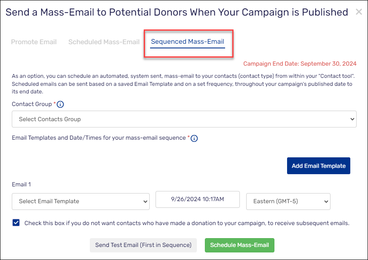Viewport: 368px width, 260px height.
Task: Click the 9/26/2024 10:17AM date field
Action: click(x=198, y=199)
